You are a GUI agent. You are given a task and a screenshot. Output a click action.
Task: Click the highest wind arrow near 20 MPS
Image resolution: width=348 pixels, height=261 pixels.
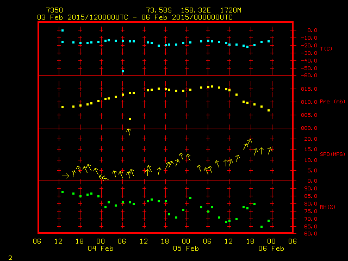248,143
